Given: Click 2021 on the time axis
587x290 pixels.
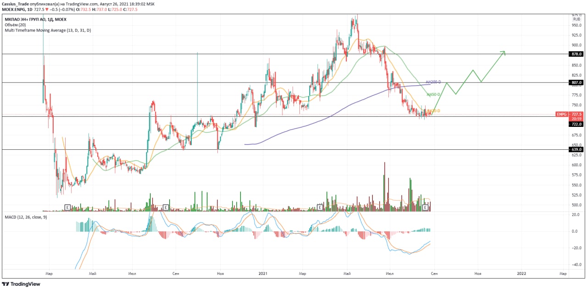Looking at the screenshot, I should point(263,274).
